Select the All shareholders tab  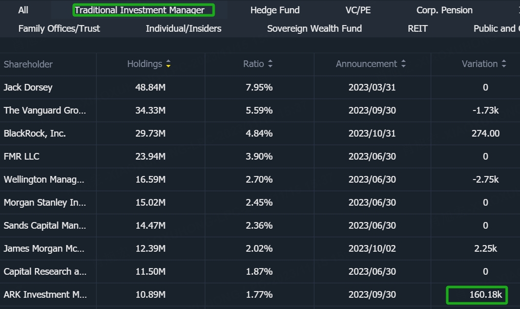(x=23, y=10)
